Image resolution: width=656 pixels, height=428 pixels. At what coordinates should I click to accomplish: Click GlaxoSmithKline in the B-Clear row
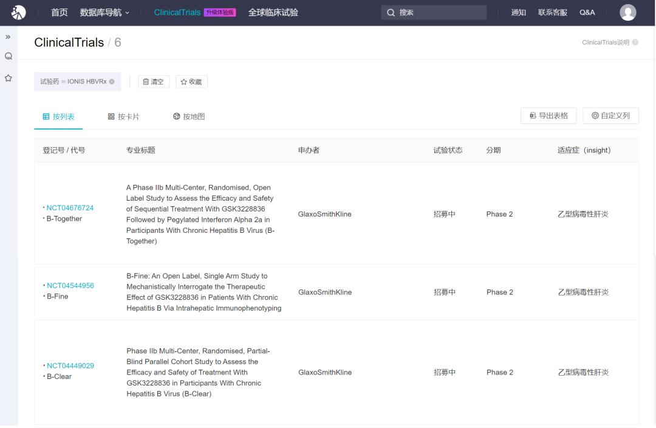tap(325, 372)
